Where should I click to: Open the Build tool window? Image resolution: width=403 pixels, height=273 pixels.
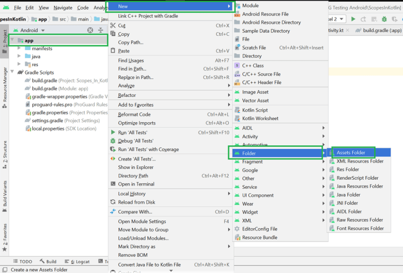pyautogui.click(x=48, y=262)
